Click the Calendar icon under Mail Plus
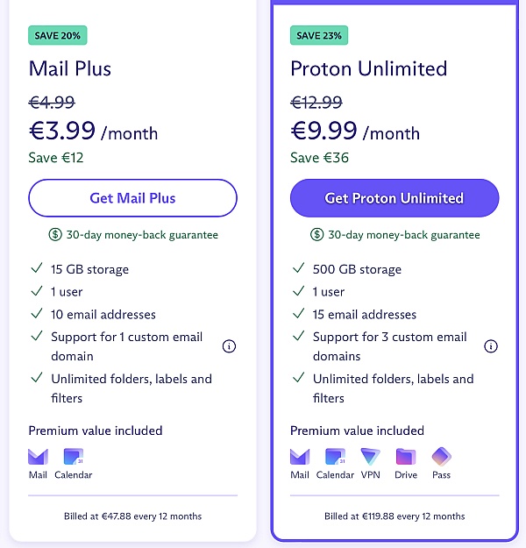The image size is (526, 548). [74, 457]
